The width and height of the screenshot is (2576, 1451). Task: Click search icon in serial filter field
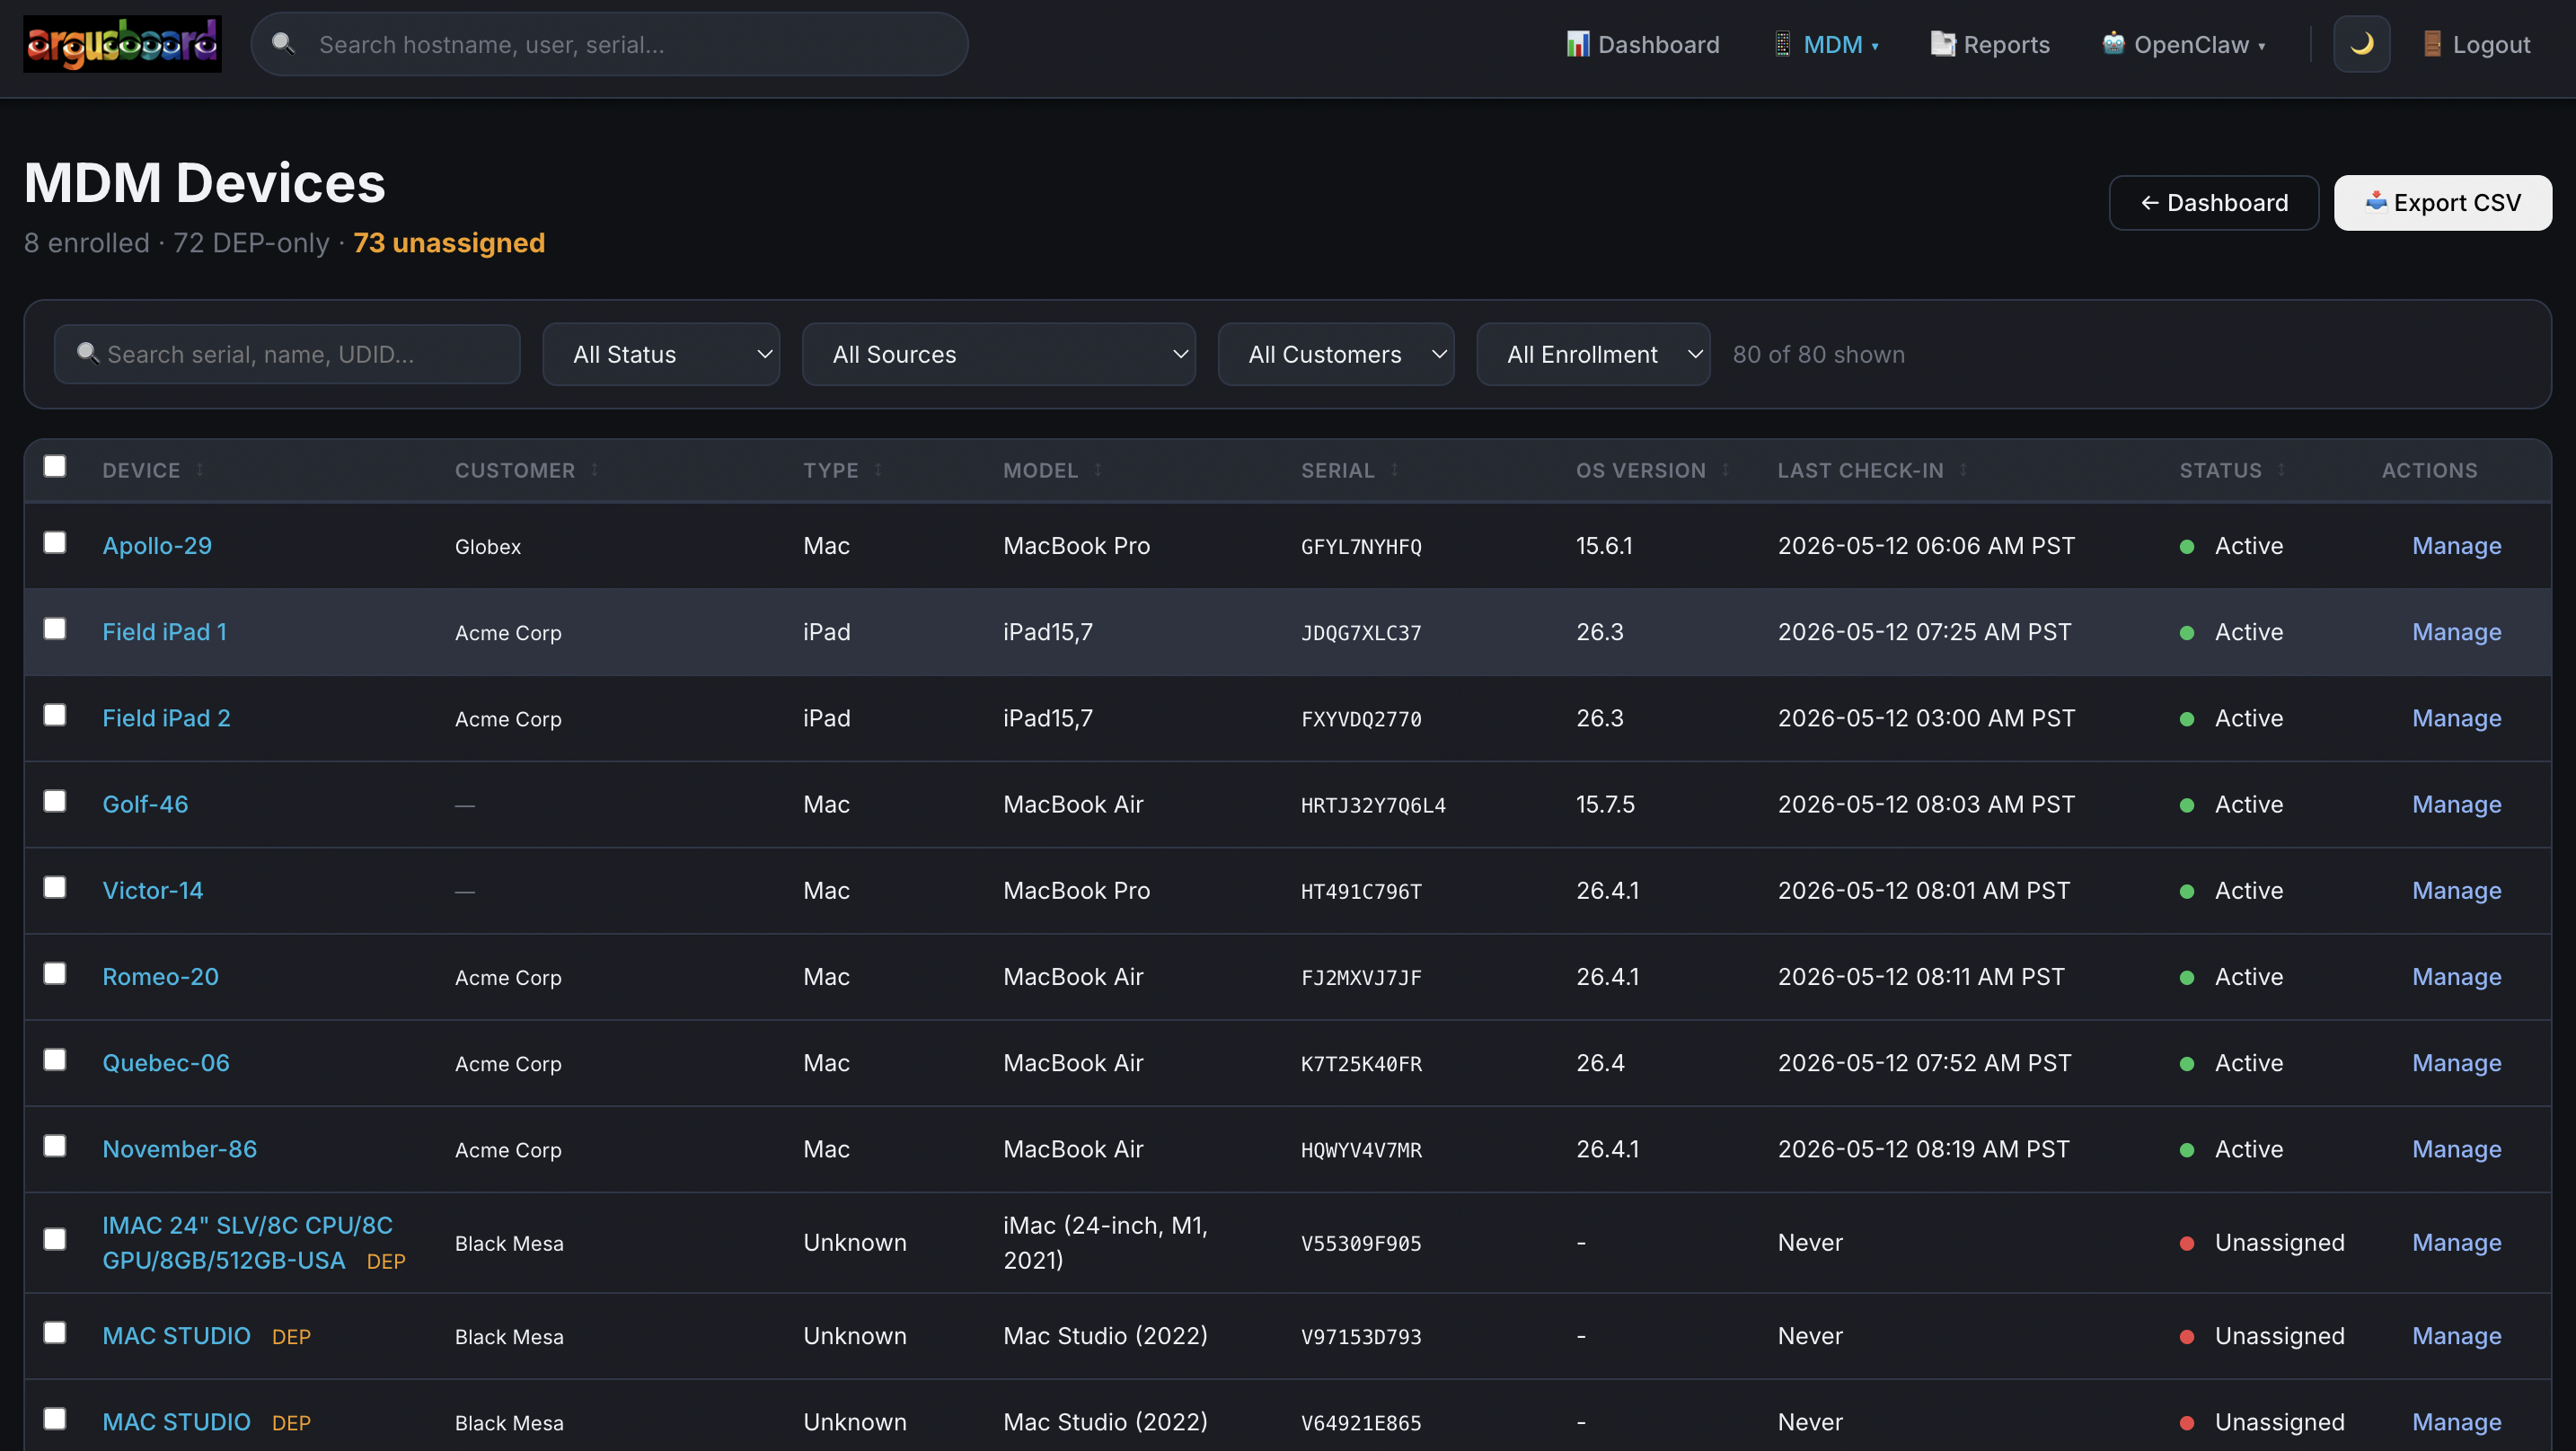88,353
